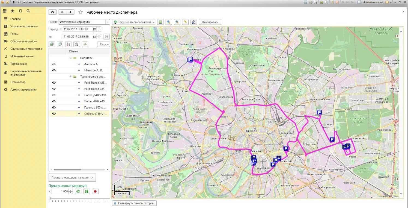The image size is (408, 208).
Task: Click the zoom out map icon
Action: pos(177,22)
